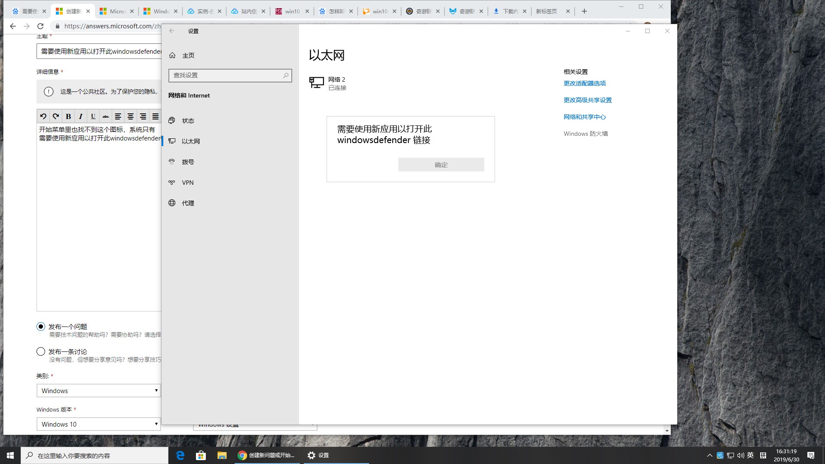Toggle bold formatting in the editor

point(68,116)
